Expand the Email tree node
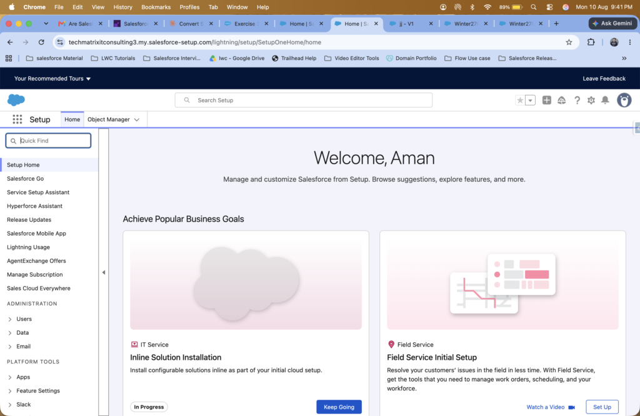 click(x=10, y=347)
